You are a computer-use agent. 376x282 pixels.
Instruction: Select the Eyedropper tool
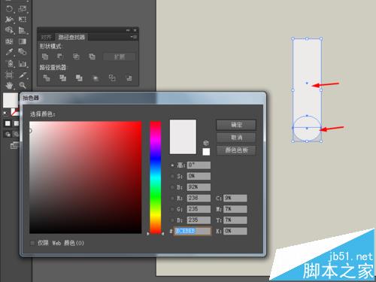click(9, 52)
